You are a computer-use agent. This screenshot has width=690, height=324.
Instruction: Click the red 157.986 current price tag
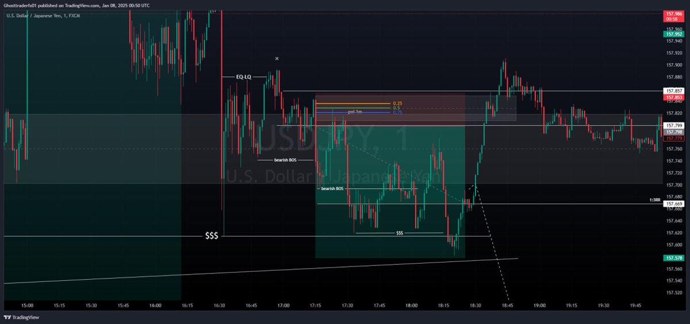point(673,16)
